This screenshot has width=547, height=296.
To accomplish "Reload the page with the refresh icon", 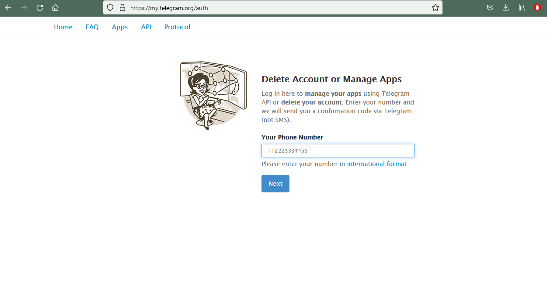I will pos(40,7).
